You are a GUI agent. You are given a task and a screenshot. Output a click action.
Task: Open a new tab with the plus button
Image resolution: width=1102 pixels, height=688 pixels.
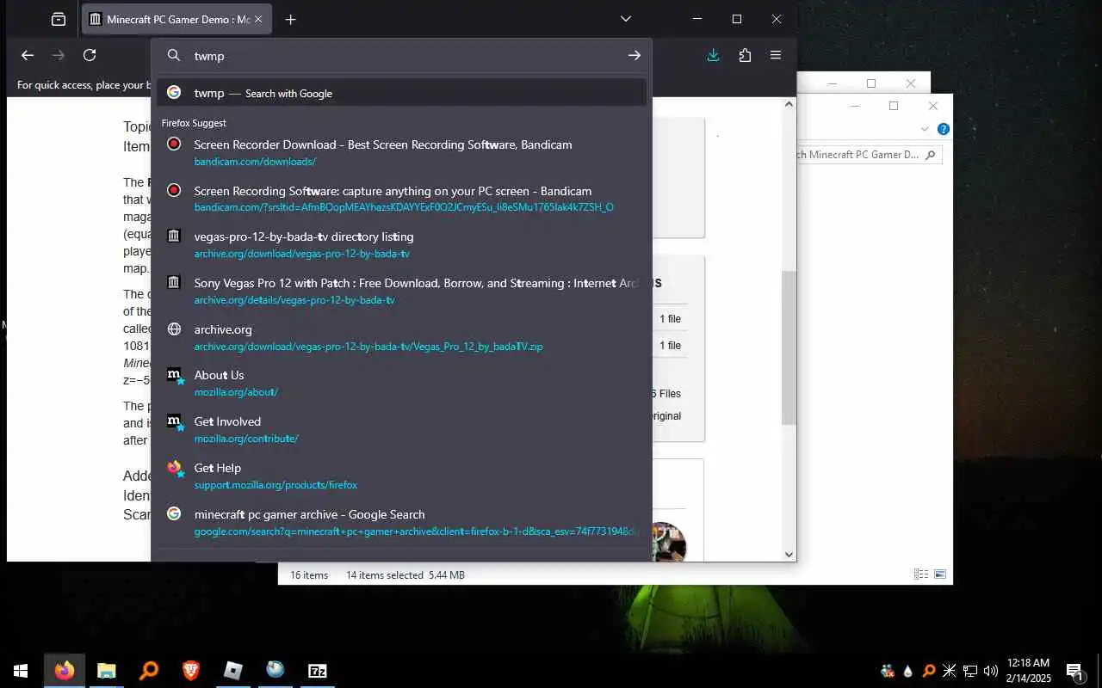click(290, 19)
